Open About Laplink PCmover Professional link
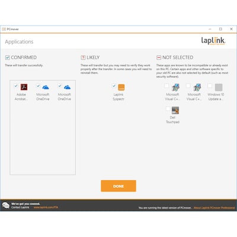The height and width of the screenshot is (237, 237). pos(214,208)
